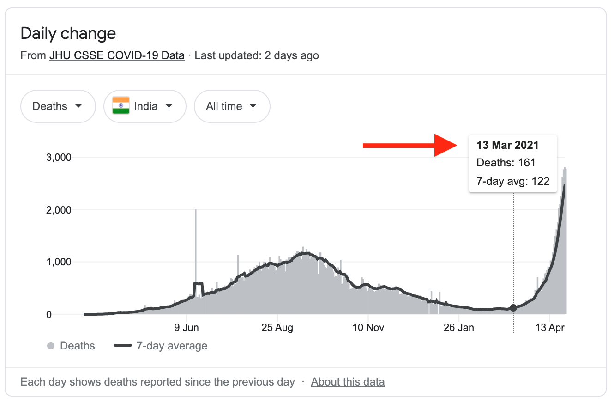Click the 13 Apr axis label

point(549,328)
